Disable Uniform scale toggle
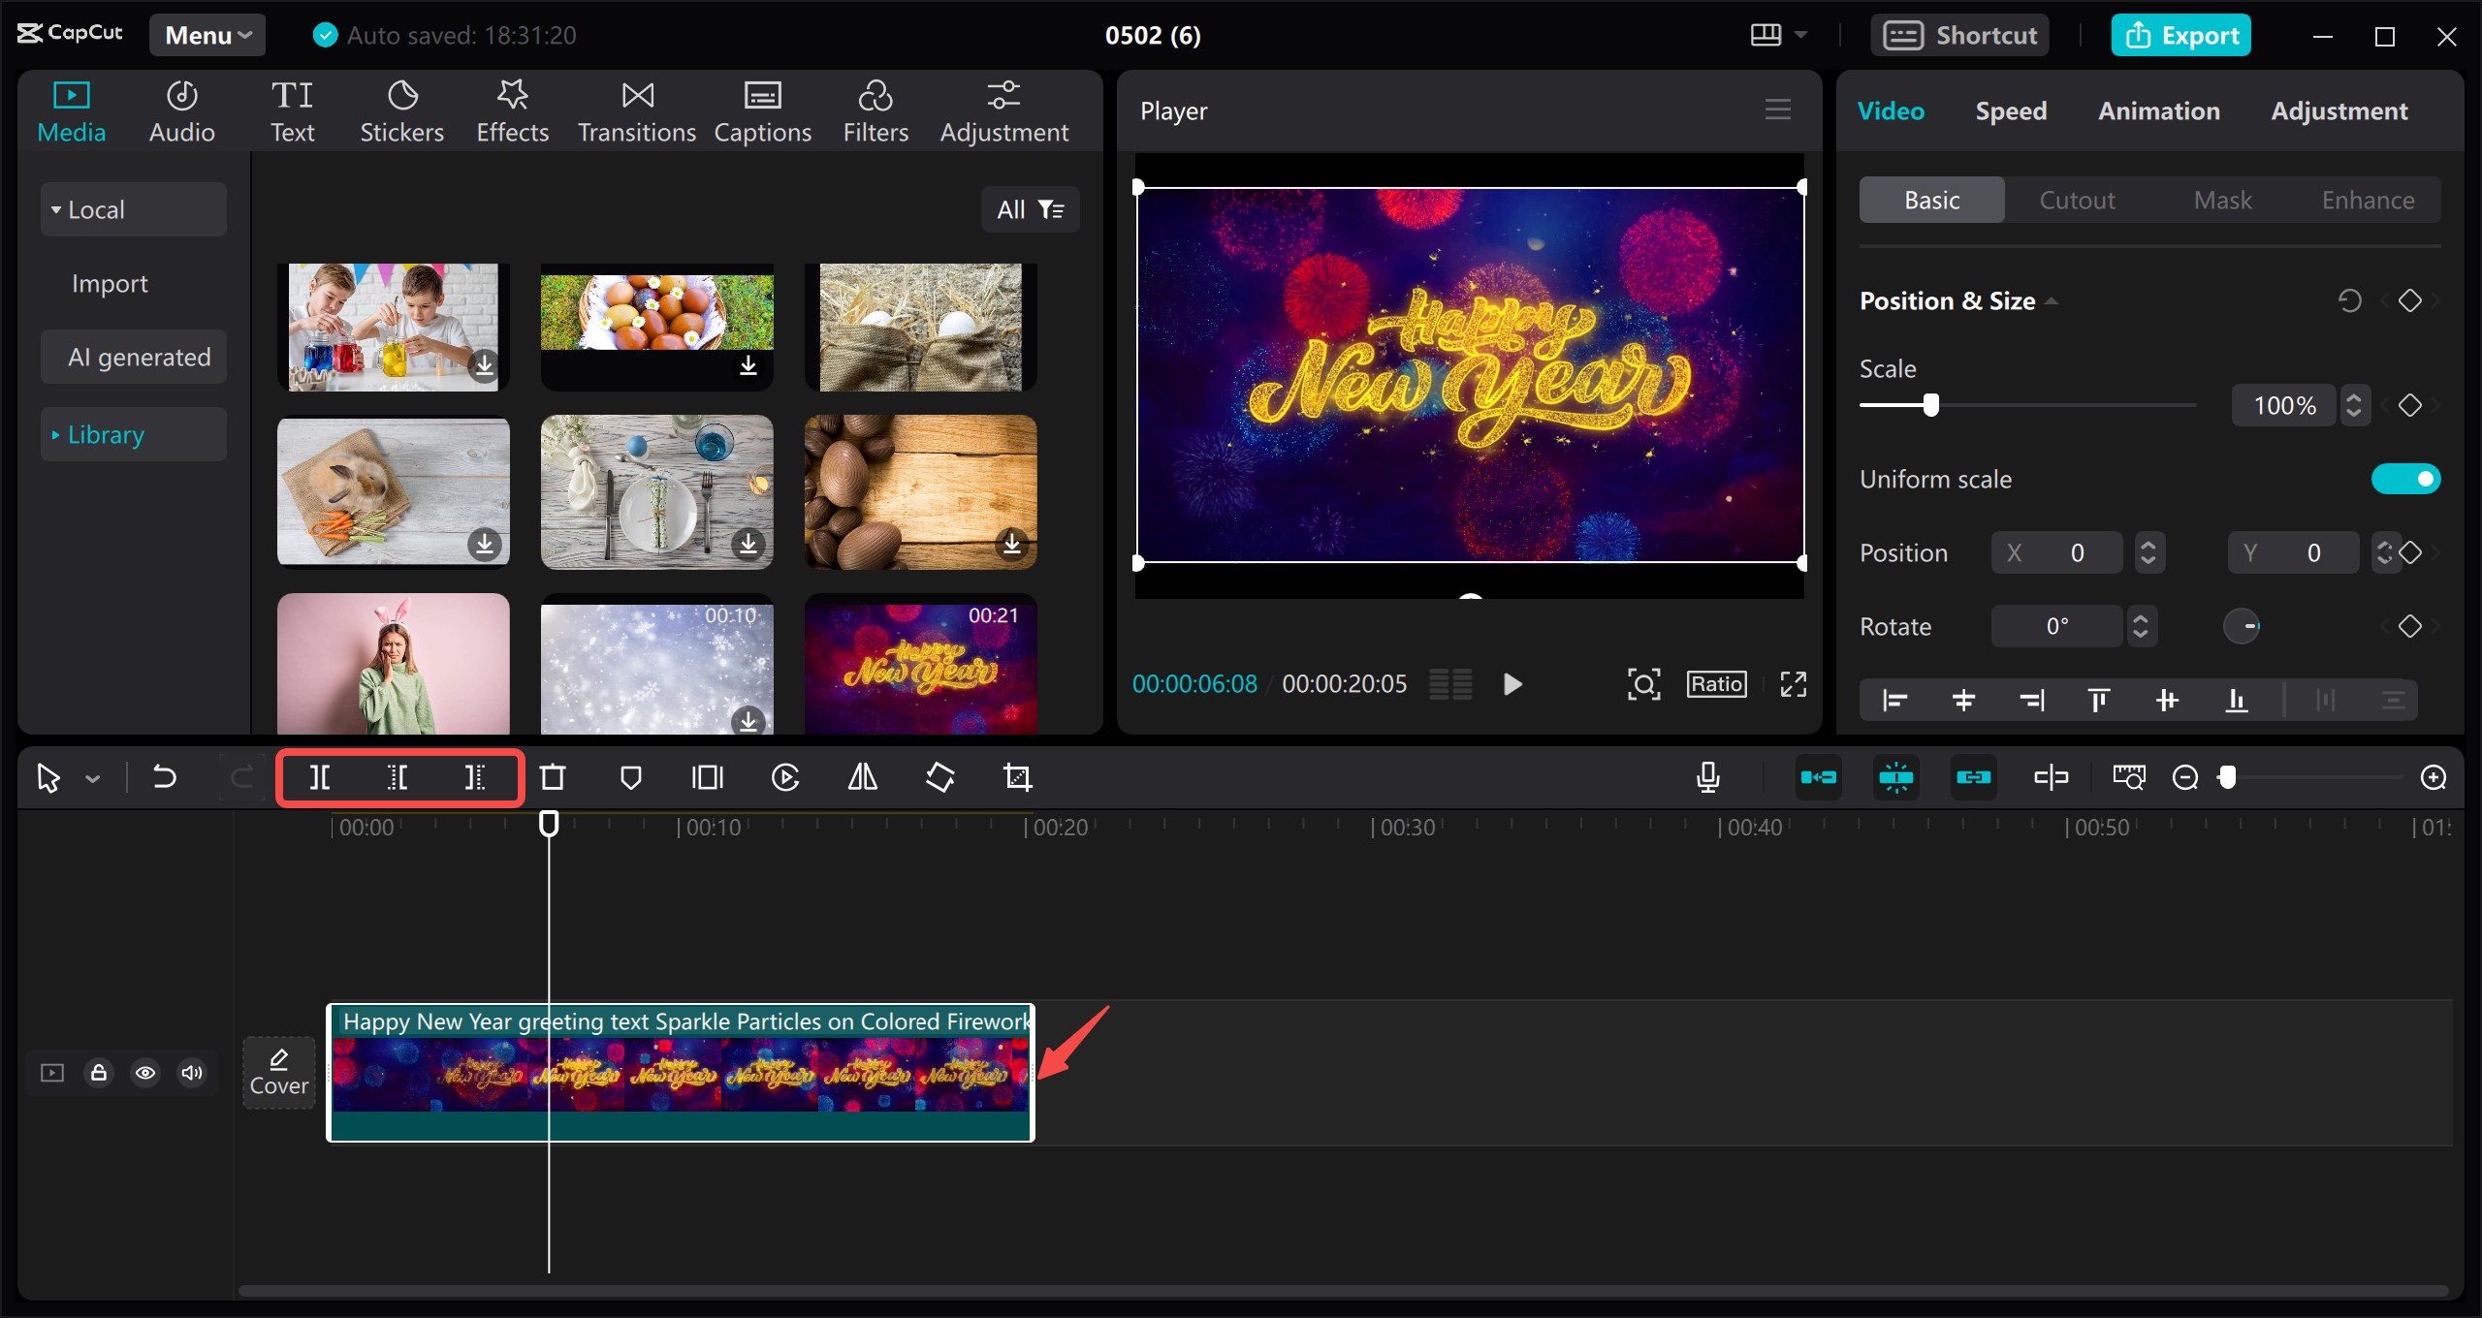This screenshot has width=2482, height=1318. coord(2406,478)
